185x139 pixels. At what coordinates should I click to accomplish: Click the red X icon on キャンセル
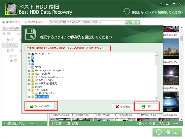point(117,107)
